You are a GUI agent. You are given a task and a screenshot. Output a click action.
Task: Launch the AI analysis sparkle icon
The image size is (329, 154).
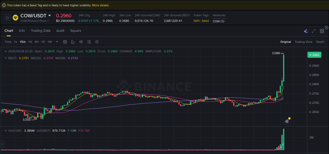[x=306, y=31]
